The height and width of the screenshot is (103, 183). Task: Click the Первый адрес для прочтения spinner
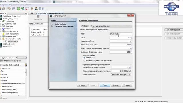130,67
